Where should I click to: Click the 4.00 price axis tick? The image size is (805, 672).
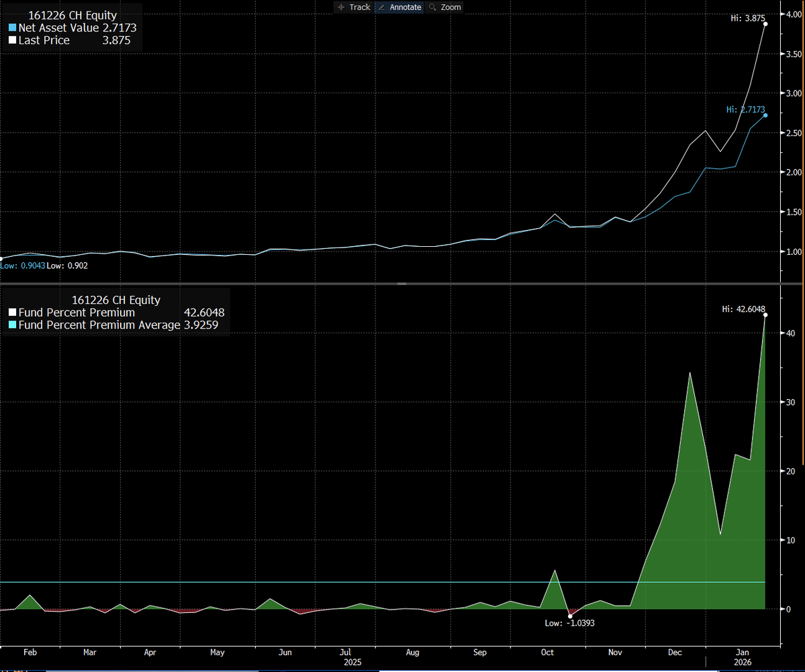pos(794,14)
